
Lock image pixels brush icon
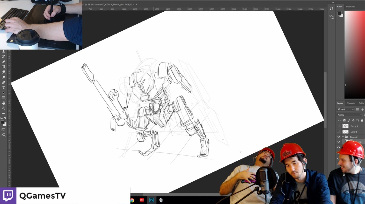349,120
